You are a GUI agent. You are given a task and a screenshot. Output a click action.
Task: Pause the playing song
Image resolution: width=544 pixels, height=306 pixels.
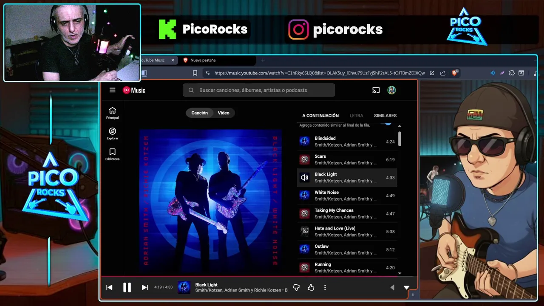127,287
